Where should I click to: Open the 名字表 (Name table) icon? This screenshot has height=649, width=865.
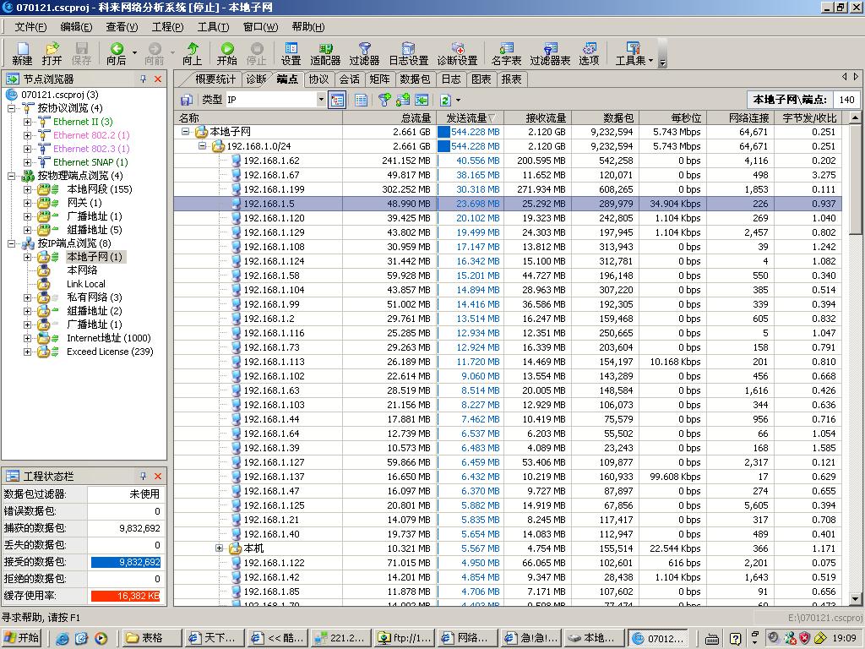click(x=506, y=53)
